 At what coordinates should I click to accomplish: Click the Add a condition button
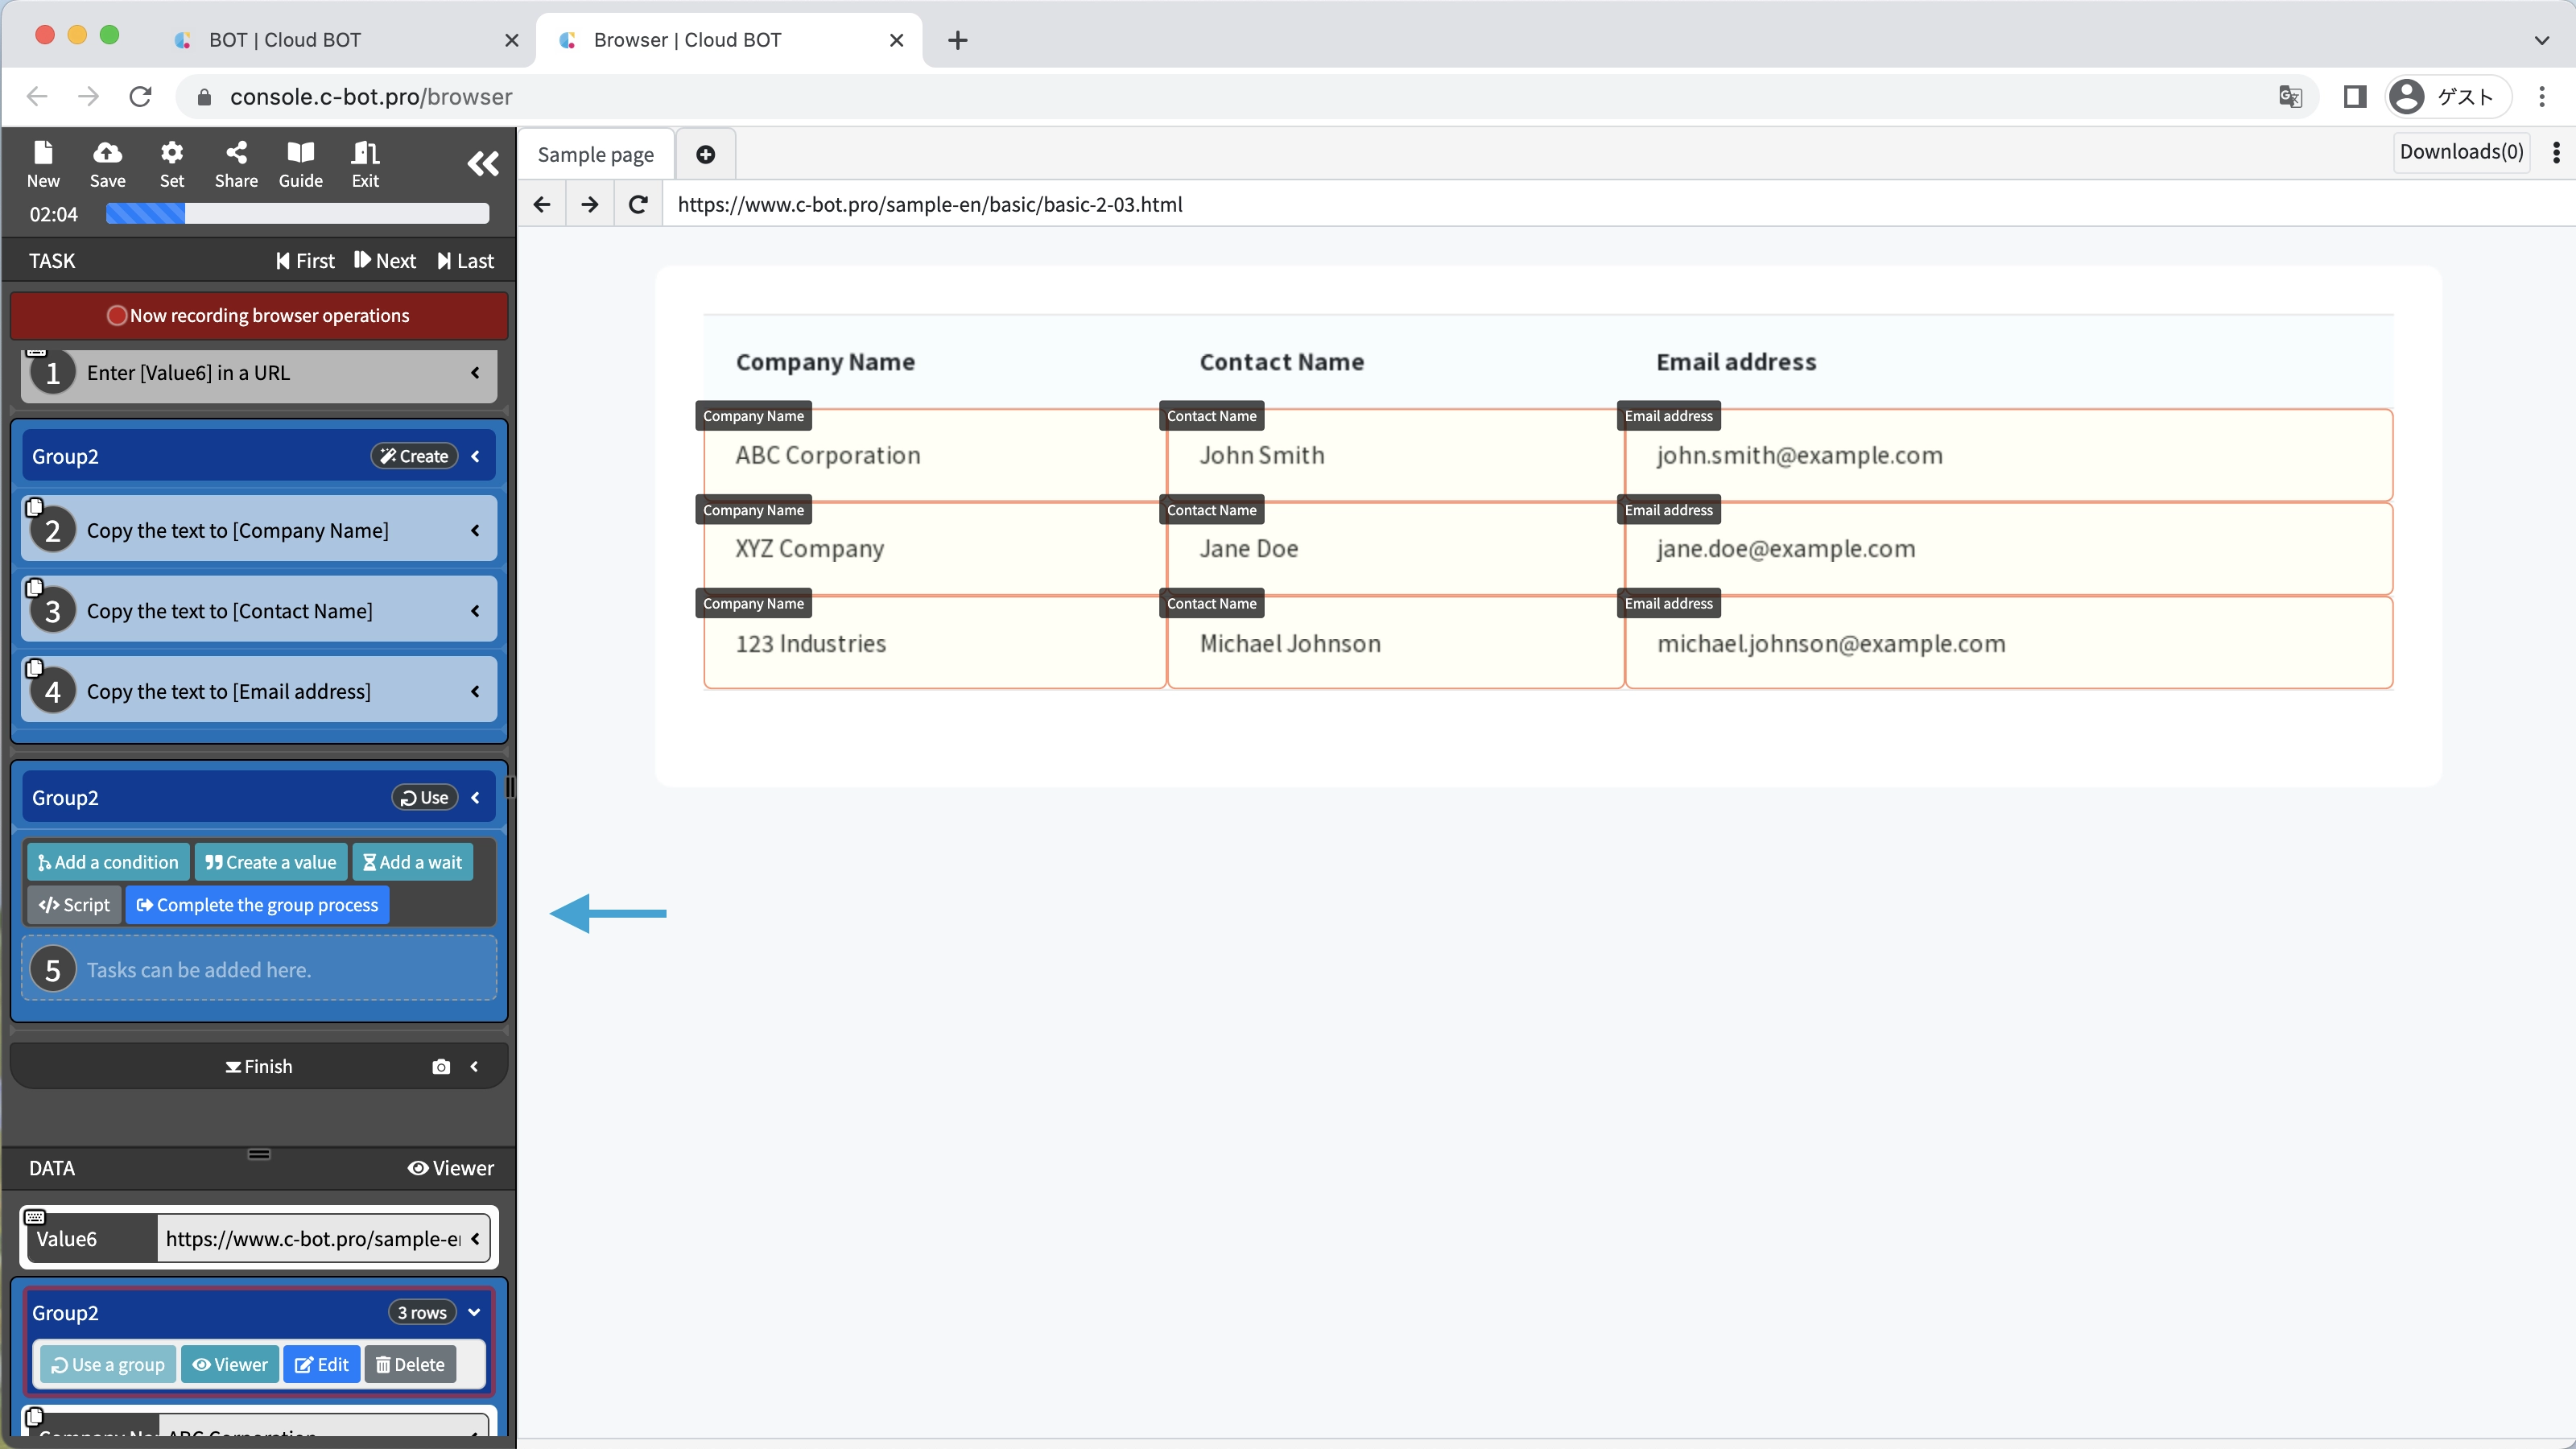click(108, 862)
